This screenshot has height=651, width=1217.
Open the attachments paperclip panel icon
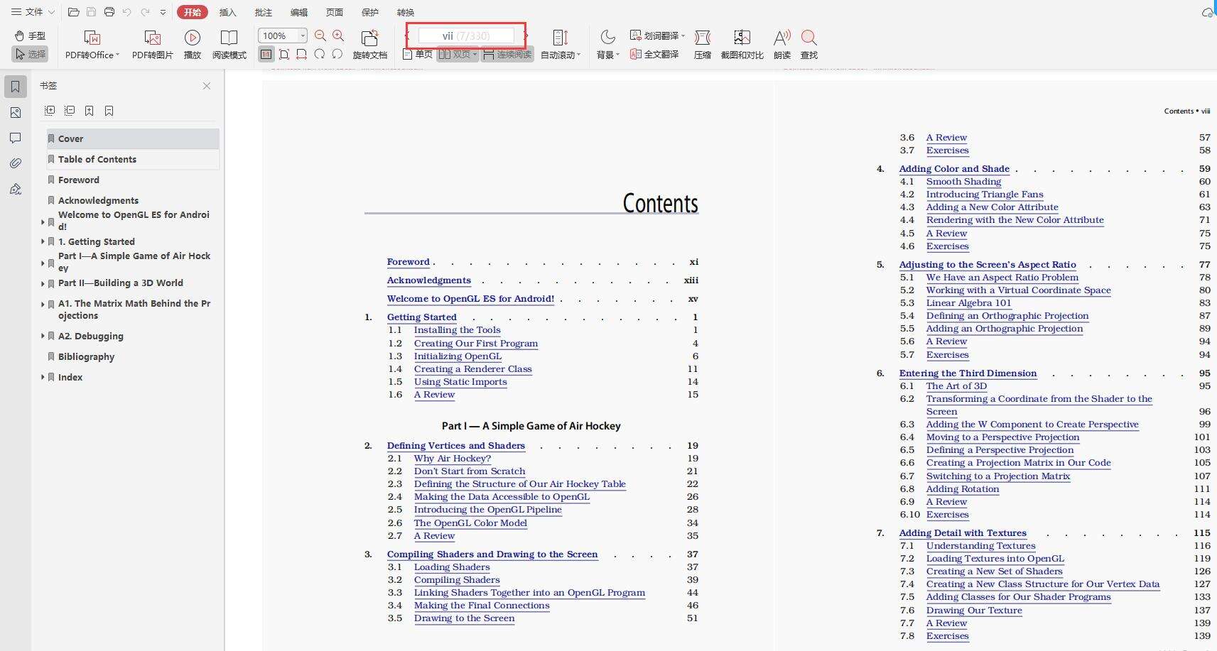pos(16,163)
